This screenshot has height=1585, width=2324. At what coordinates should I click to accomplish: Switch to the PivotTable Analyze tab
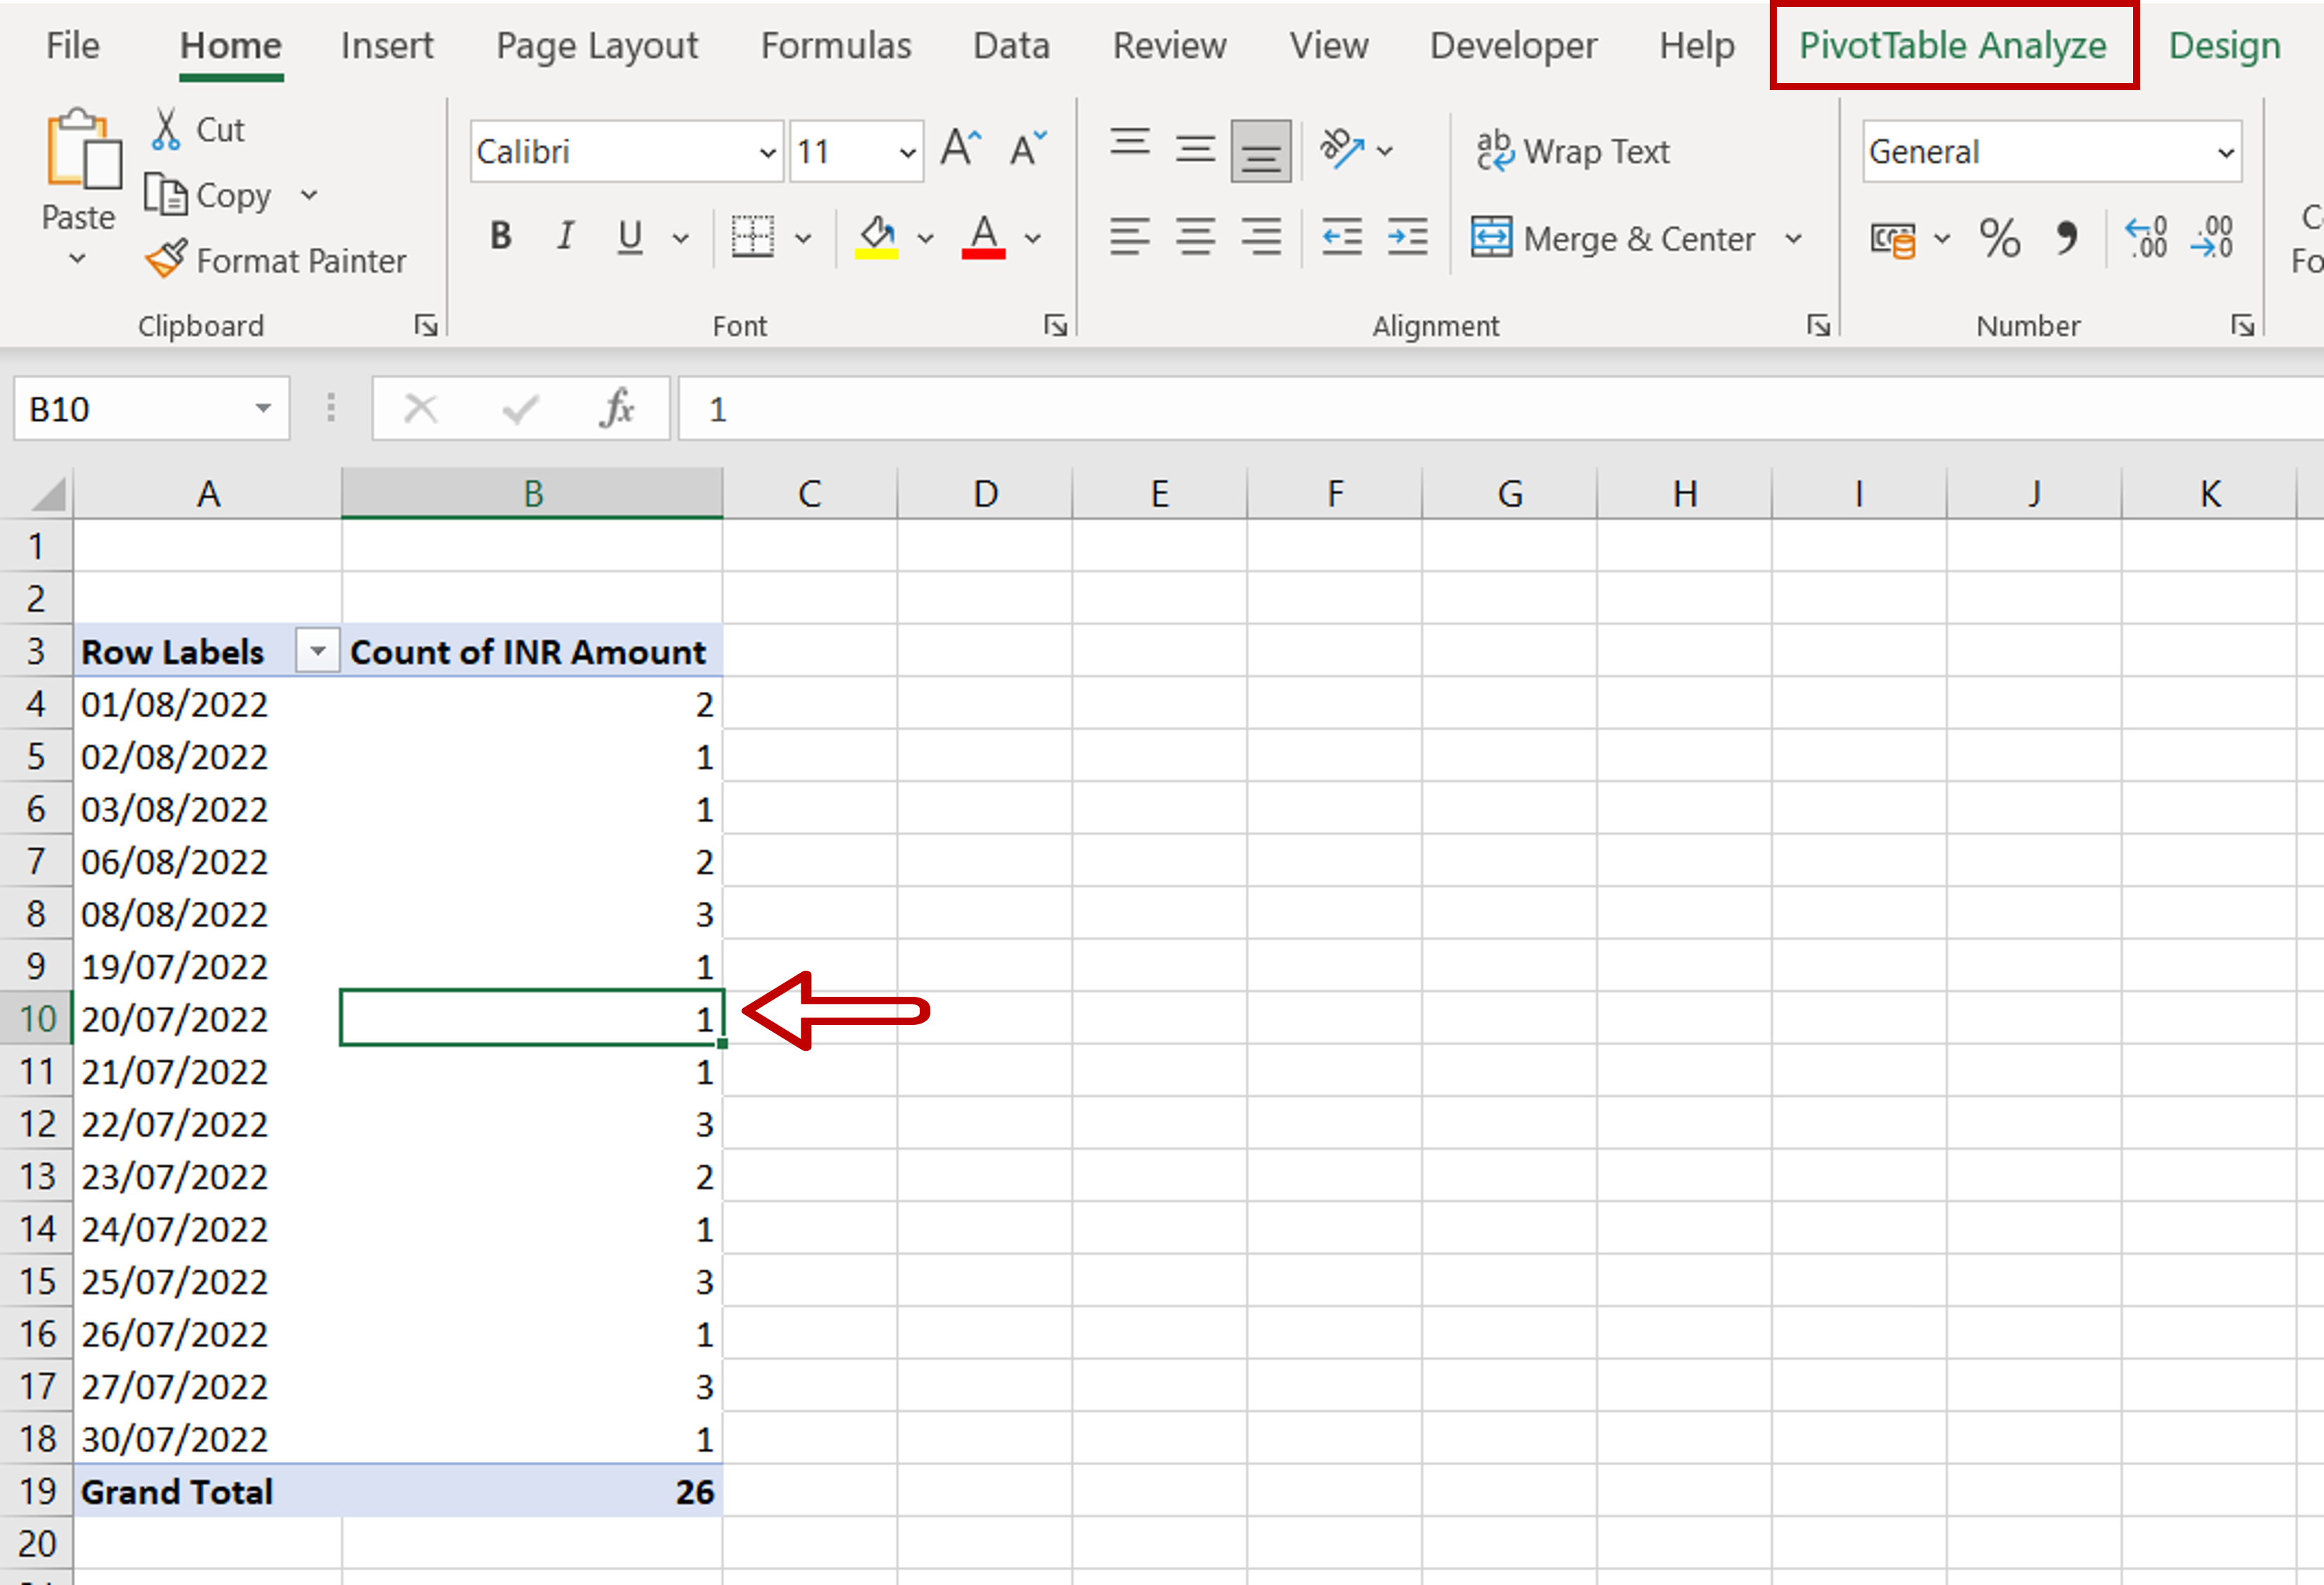pyautogui.click(x=1951, y=45)
